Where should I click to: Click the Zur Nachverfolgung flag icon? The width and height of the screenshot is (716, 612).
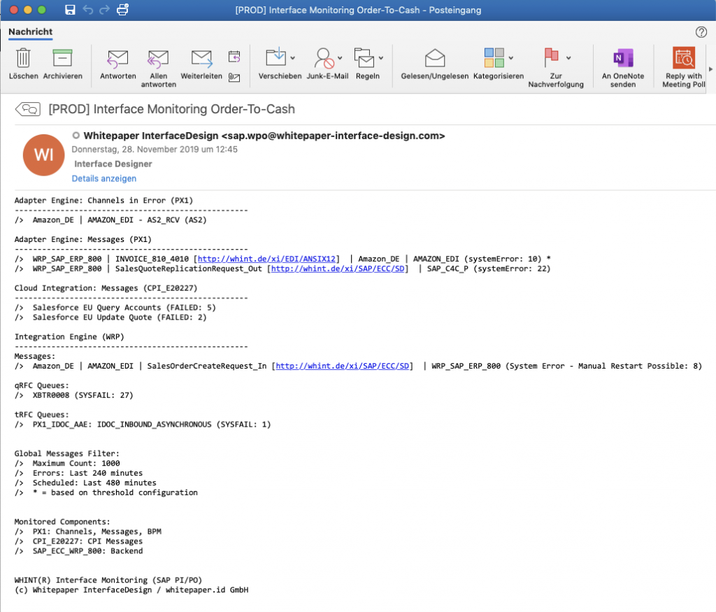(551, 57)
